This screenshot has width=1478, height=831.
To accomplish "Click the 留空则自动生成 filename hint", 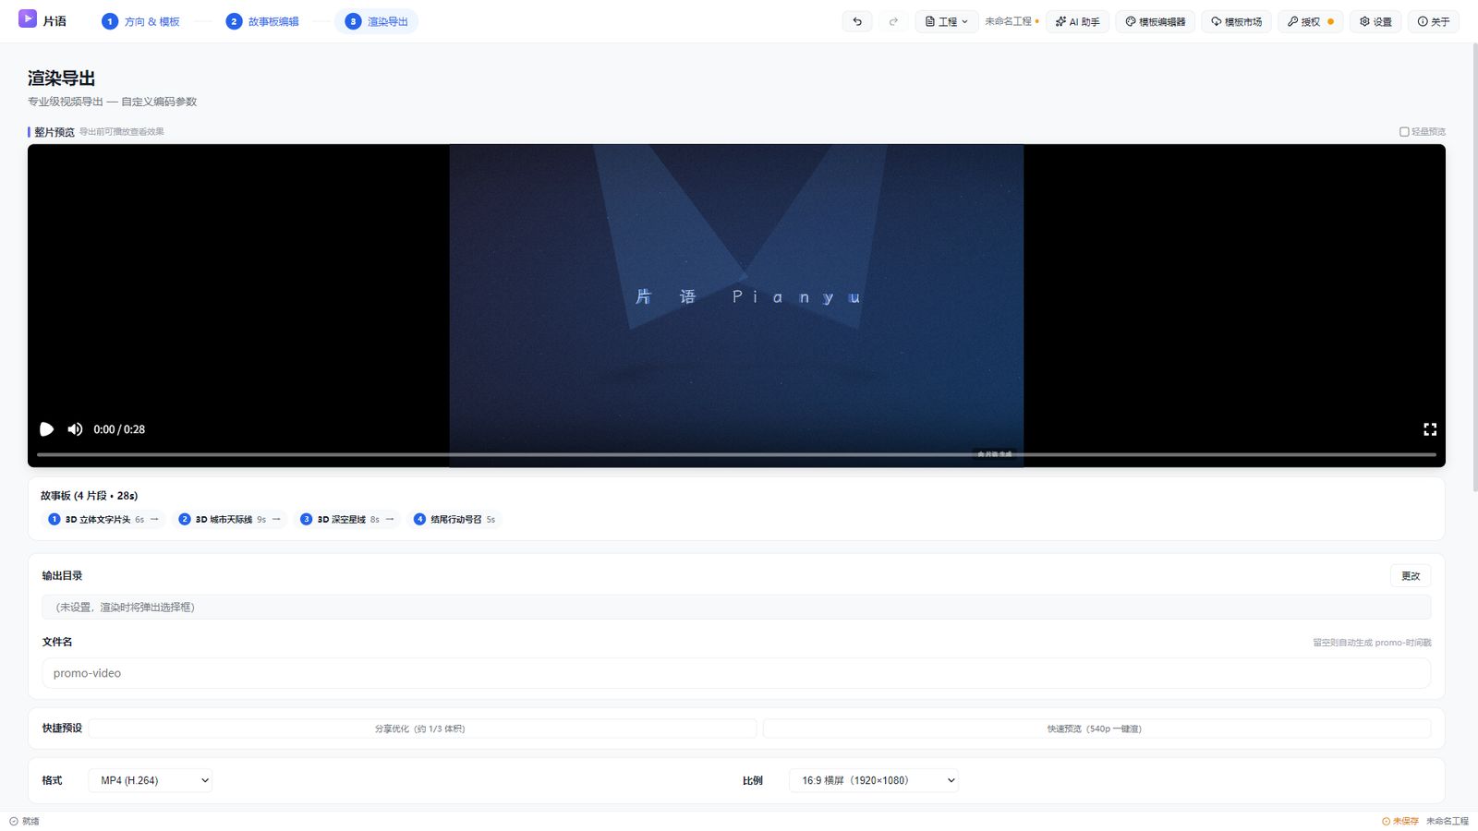I will (1372, 643).
